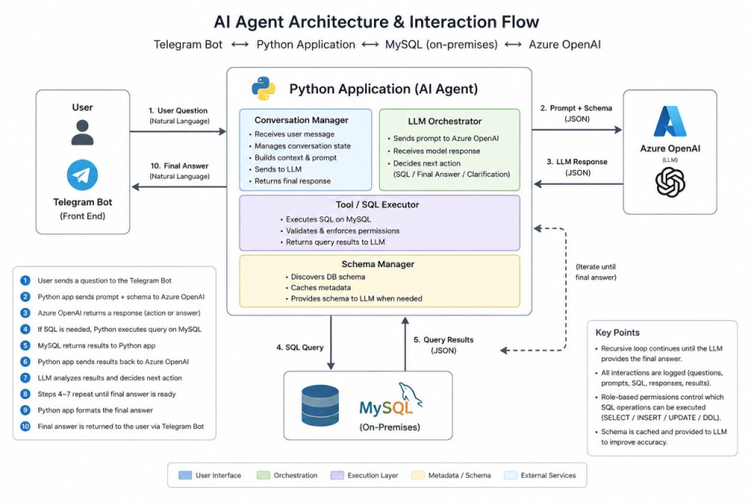Click 'Python Application' in the subtitle

306,45
